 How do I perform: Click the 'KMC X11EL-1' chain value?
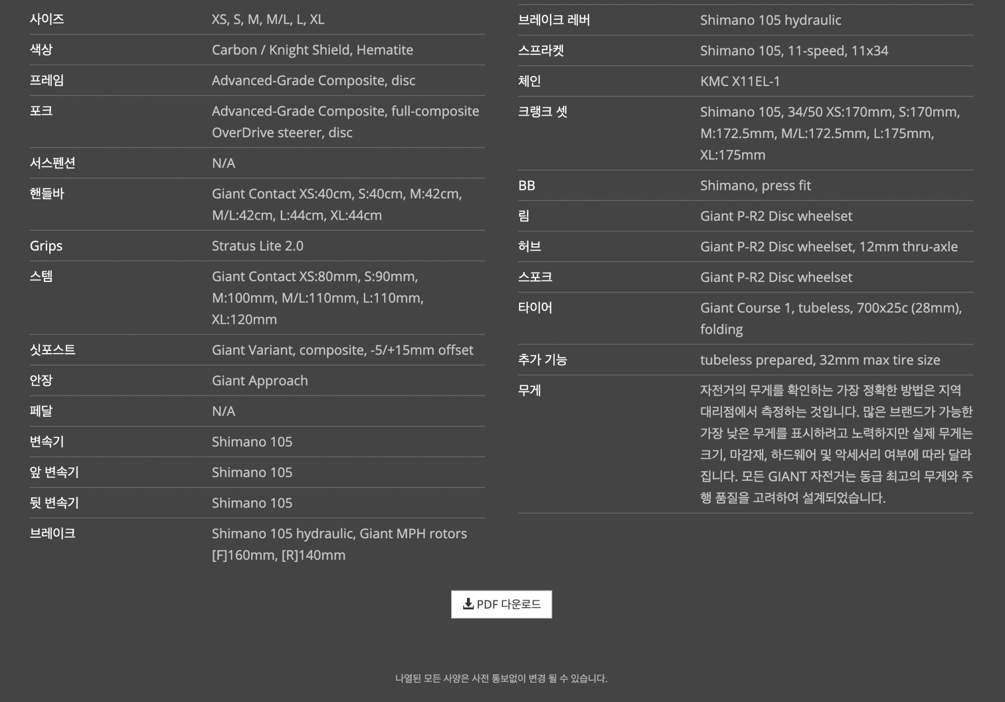click(x=740, y=81)
